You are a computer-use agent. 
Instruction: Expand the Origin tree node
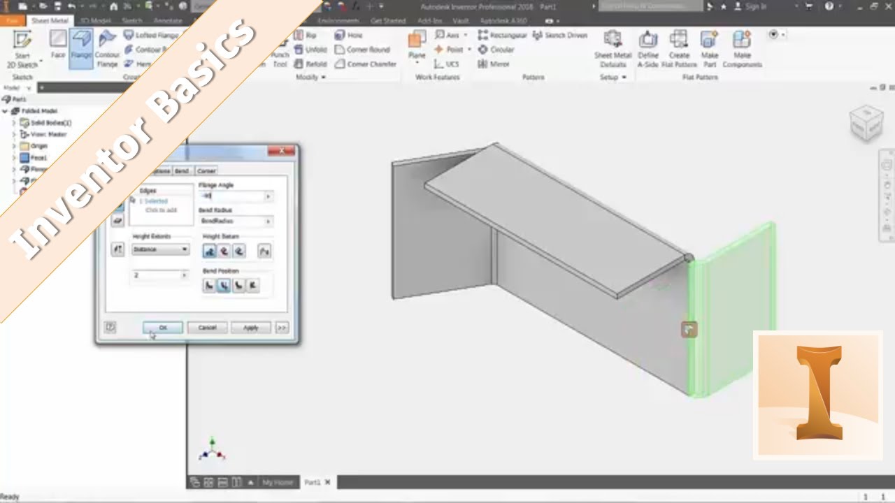tap(14, 146)
